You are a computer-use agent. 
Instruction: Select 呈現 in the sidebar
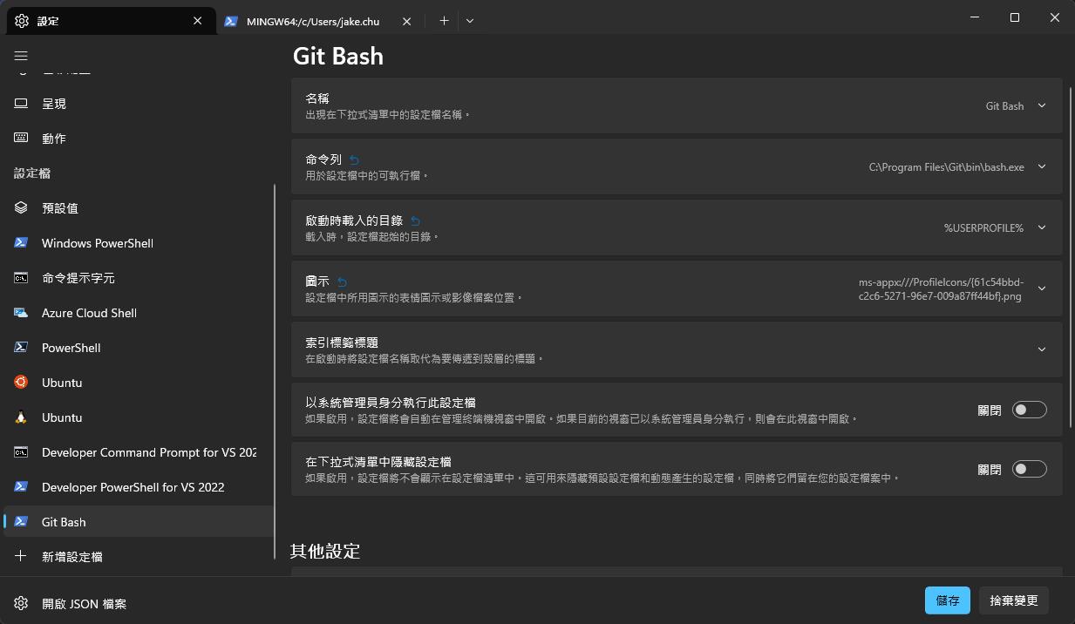[139, 103]
